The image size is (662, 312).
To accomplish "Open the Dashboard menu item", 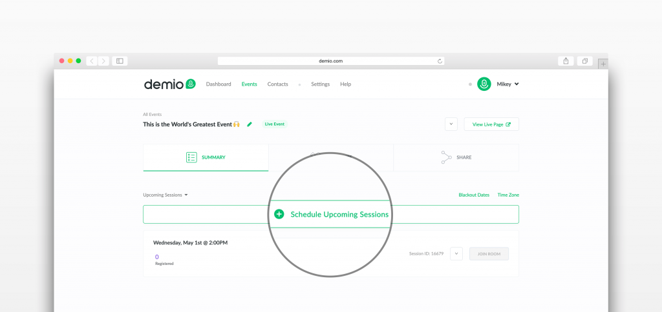I will [x=219, y=84].
